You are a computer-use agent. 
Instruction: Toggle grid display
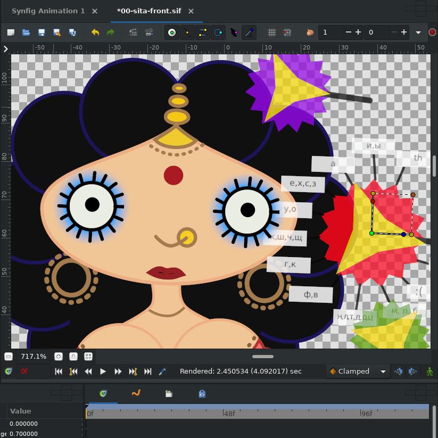(272, 32)
